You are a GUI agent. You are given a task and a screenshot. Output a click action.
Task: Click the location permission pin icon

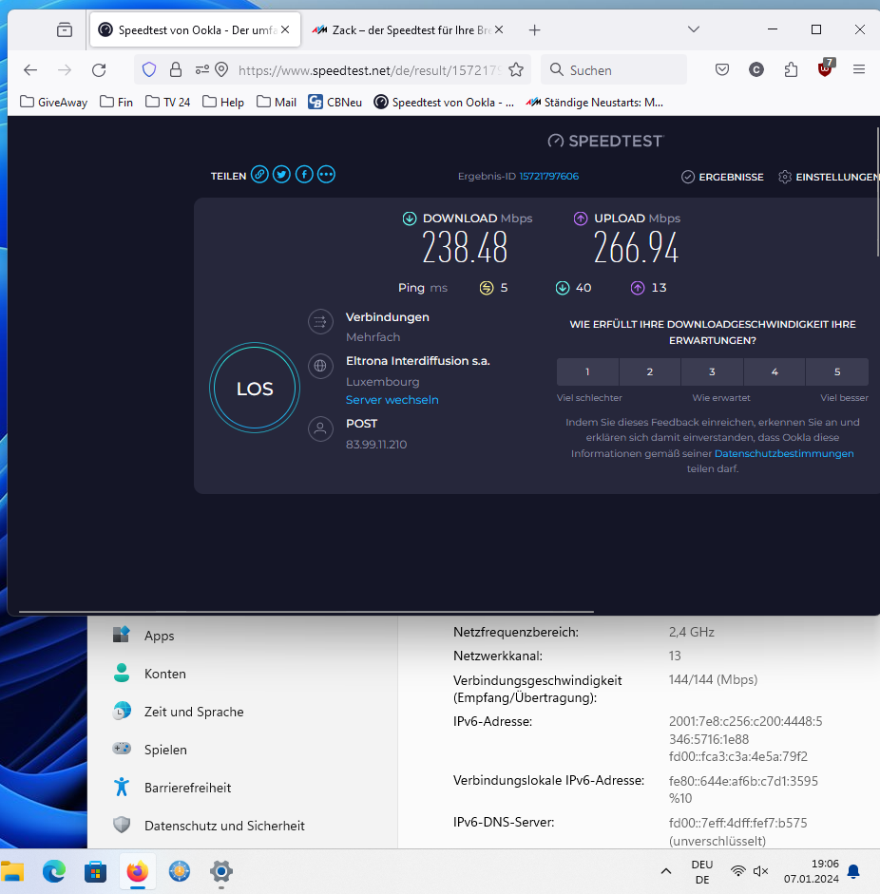(x=221, y=69)
